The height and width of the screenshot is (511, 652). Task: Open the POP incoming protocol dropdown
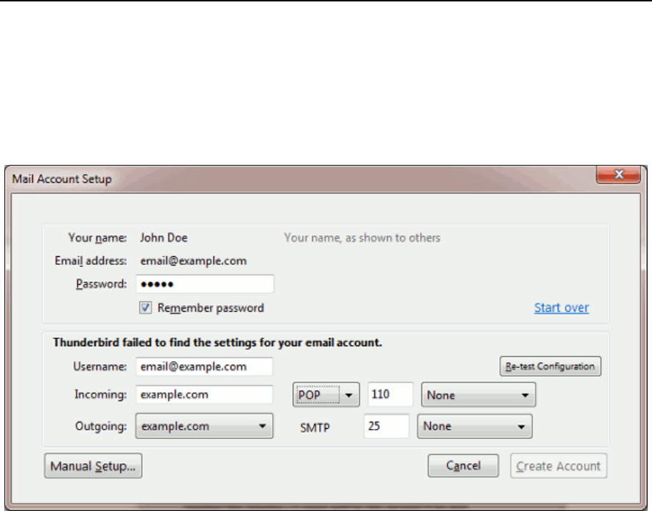pyautogui.click(x=326, y=395)
